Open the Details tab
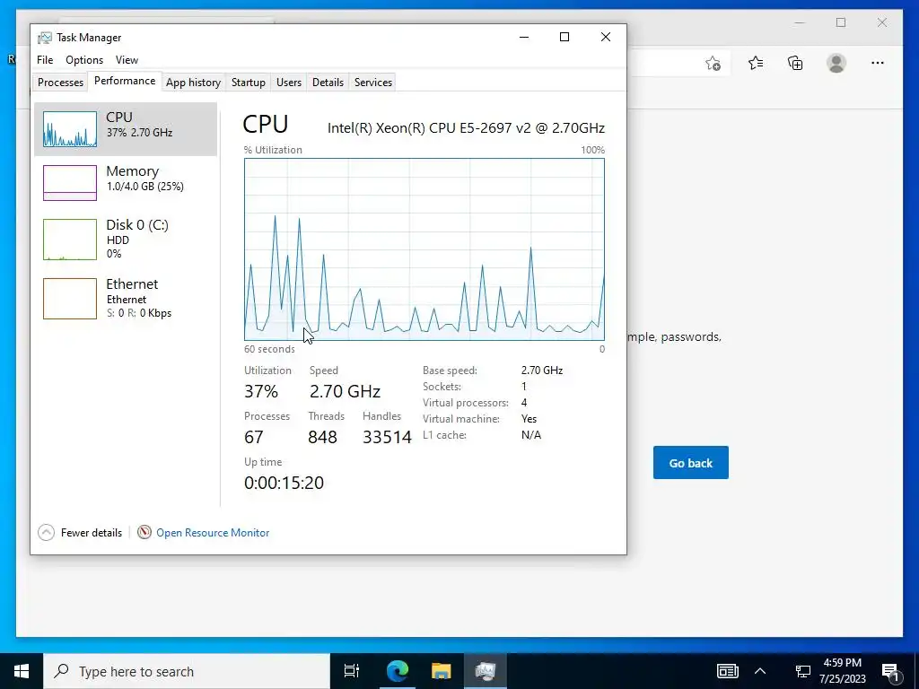The image size is (919, 689). 328,83
